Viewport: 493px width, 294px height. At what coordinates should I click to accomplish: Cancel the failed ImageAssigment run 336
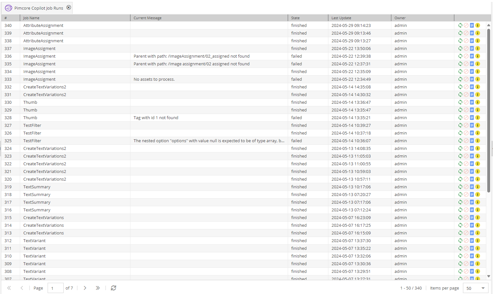coord(466,56)
